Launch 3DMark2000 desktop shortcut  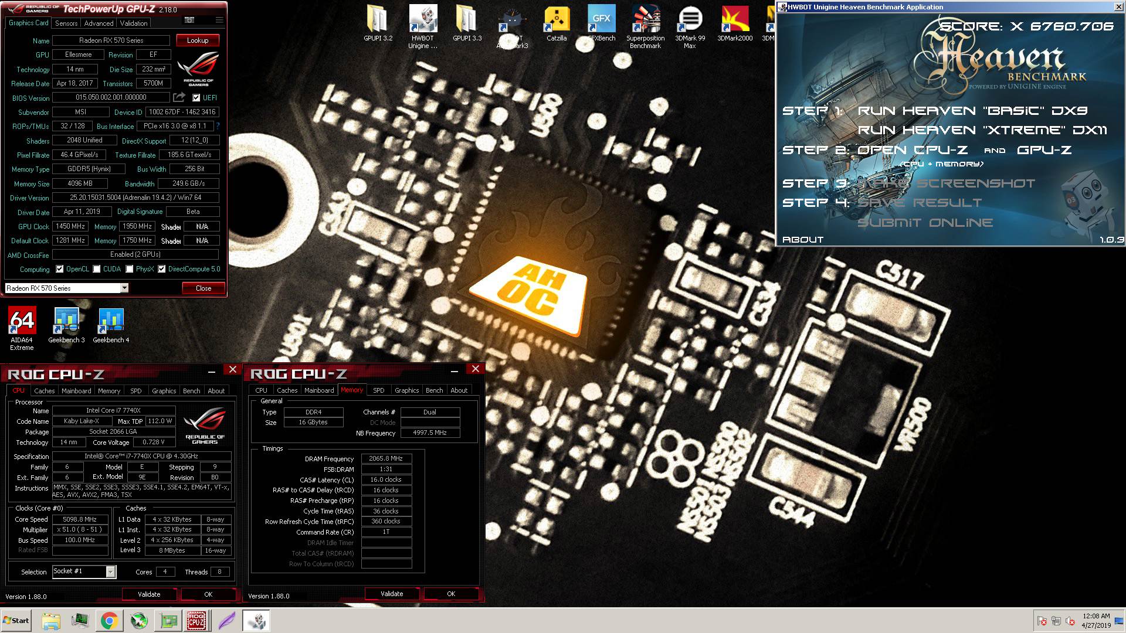click(x=735, y=23)
